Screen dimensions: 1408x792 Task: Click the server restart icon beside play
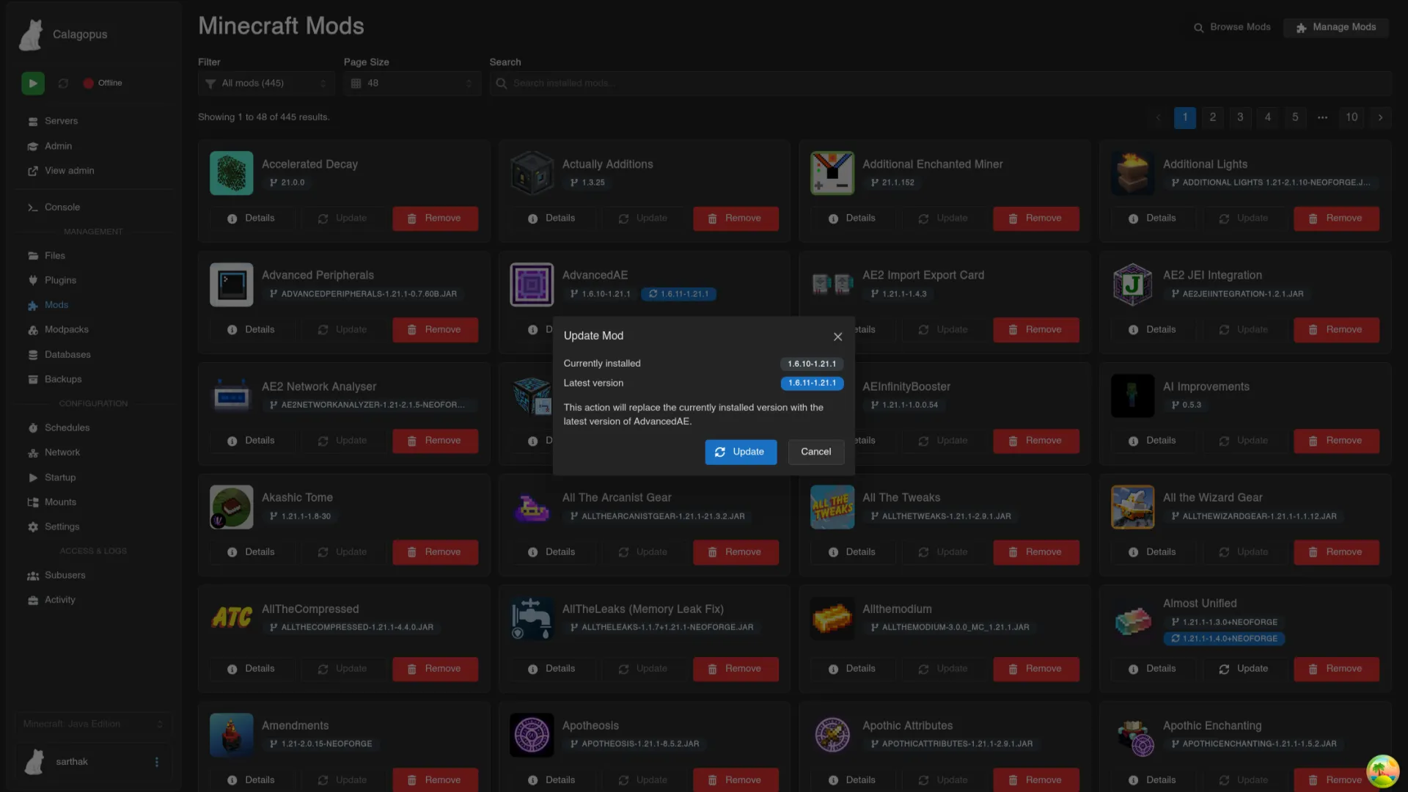tap(63, 84)
